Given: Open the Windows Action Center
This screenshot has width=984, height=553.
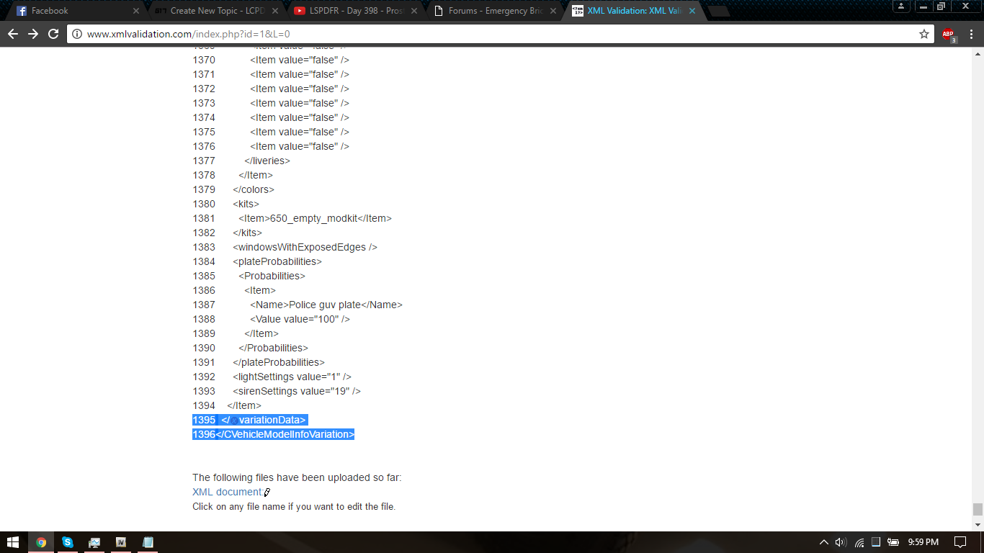Looking at the screenshot, I should pyautogui.click(x=960, y=542).
